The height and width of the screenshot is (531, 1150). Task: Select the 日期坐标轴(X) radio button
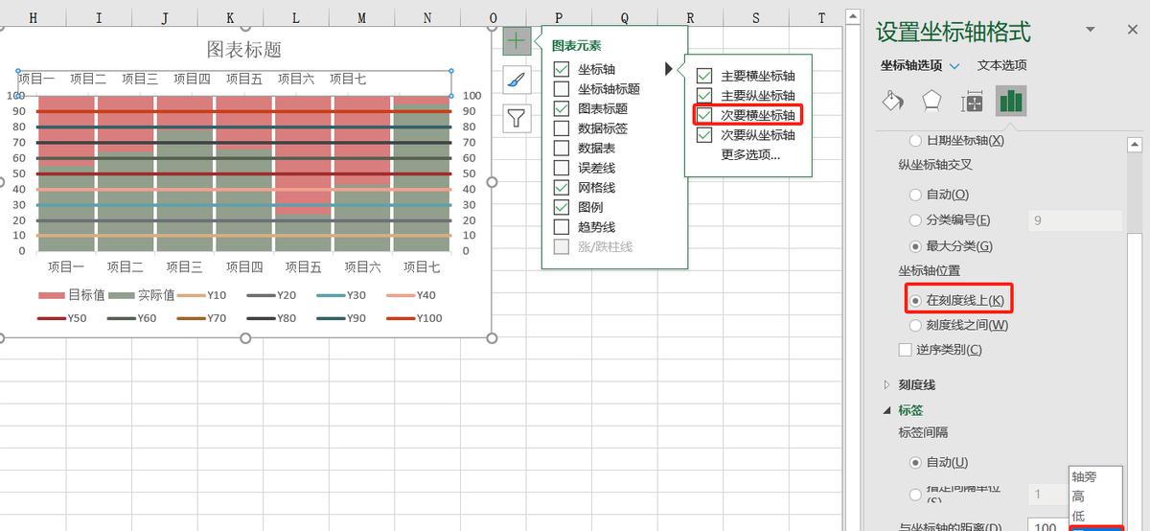pos(916,141)
